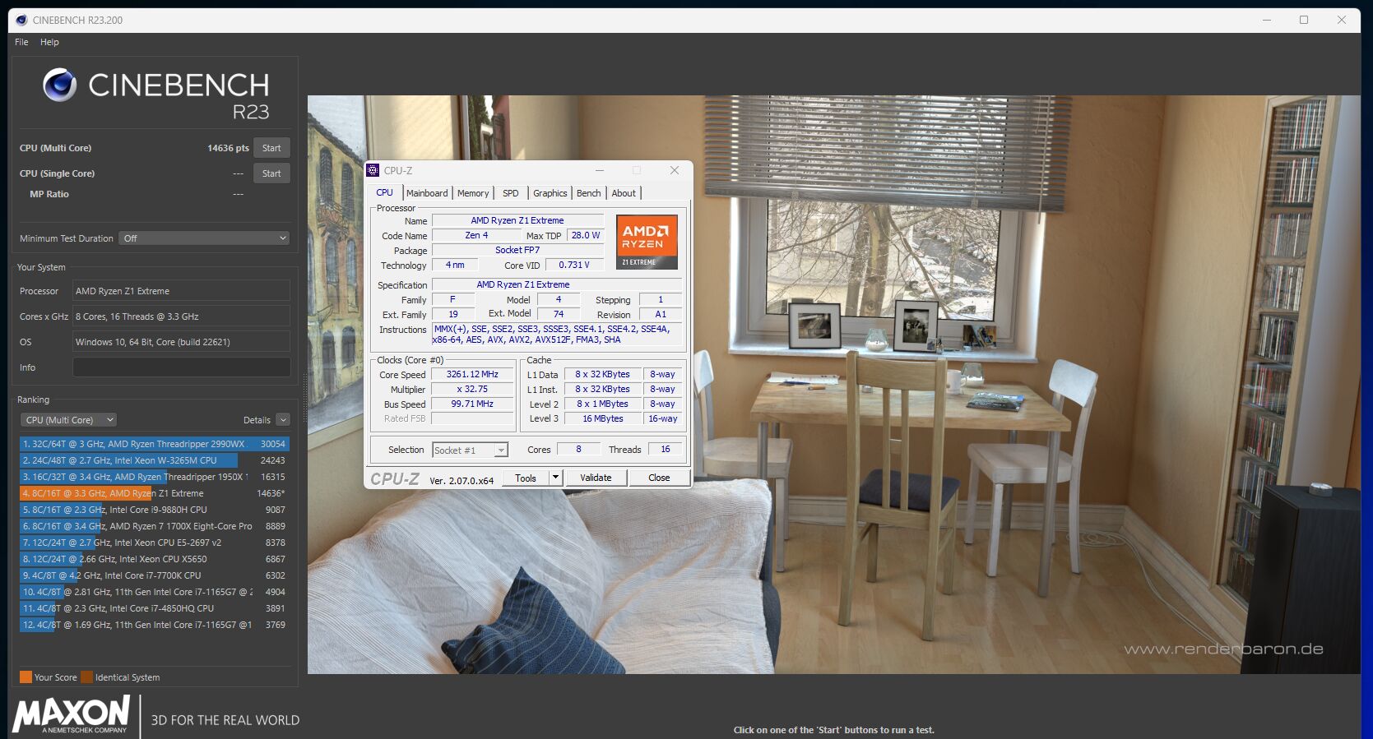This screenshot has width=1373, height=739.
Task: Switch to the Mainboard tab in CPU-Z
Action: pyautogui.click(x=427, y=193)
